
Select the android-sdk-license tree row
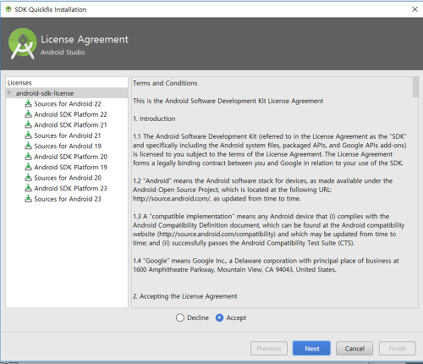(67, 93)
